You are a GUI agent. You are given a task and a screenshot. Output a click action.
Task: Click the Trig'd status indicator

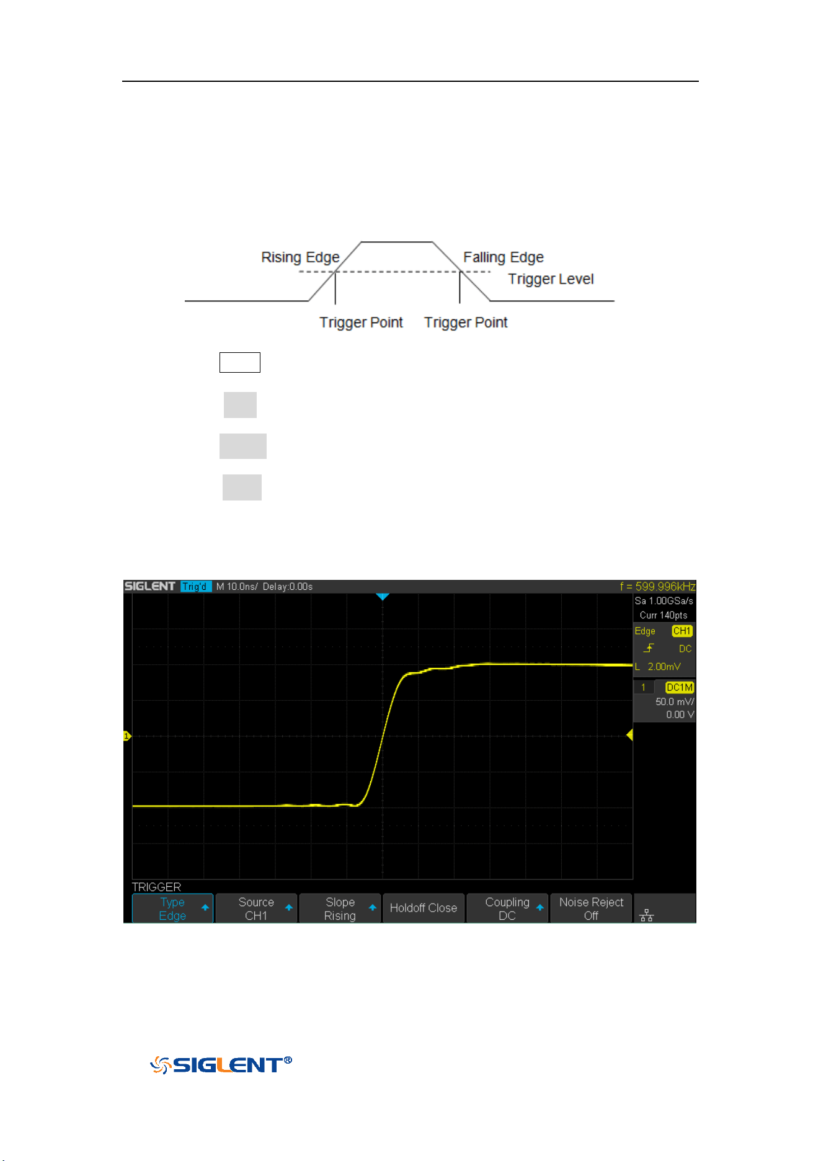(x=196, y=586)
